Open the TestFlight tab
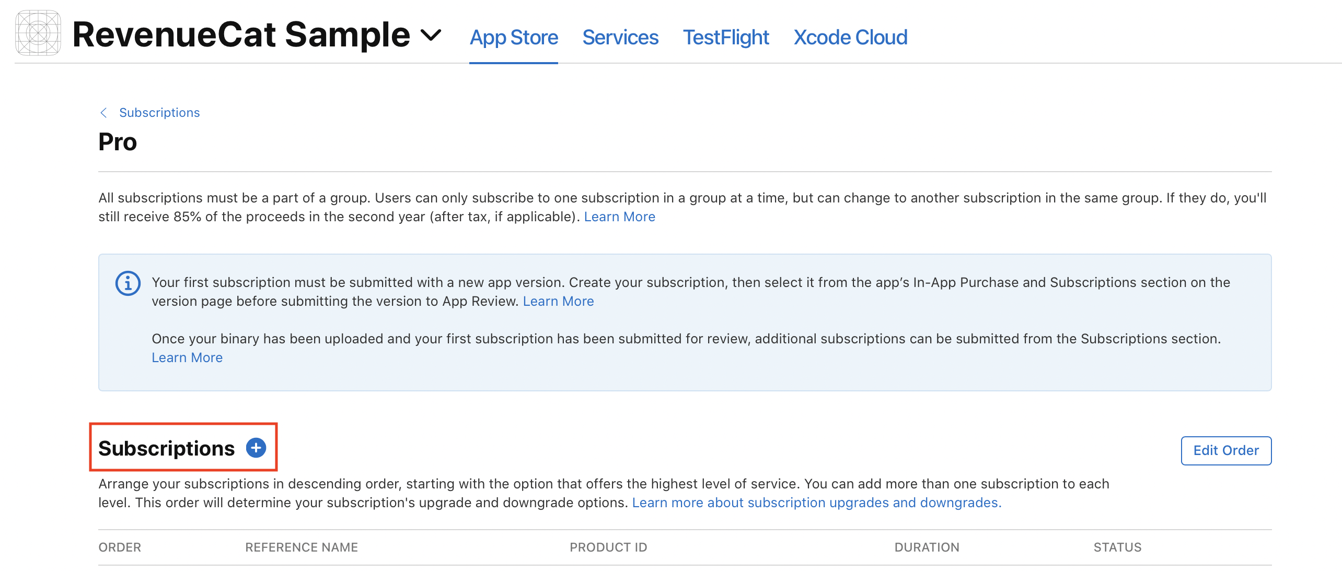This screenshot has width=1342, height=574. point(726,38)
